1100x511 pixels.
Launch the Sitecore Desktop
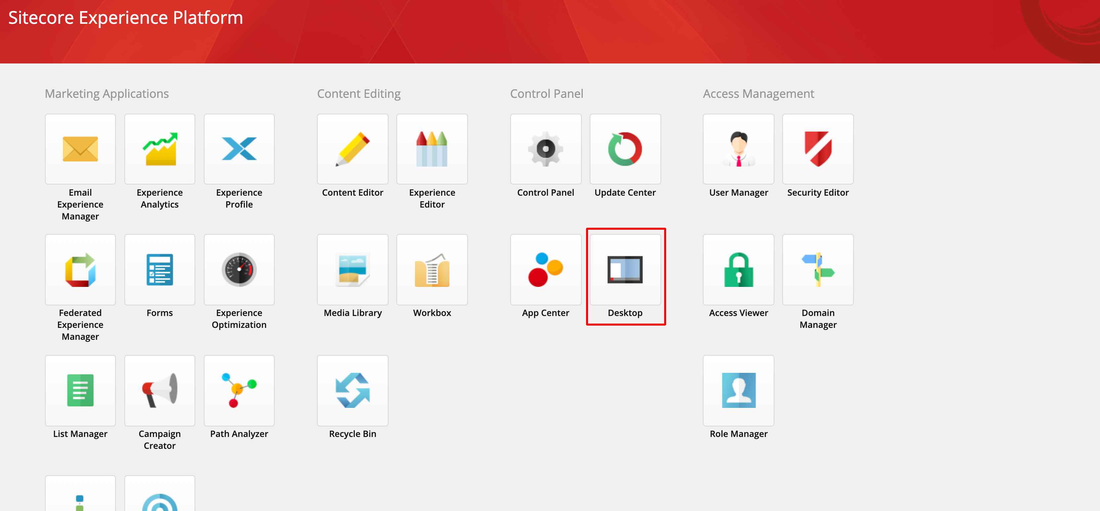coord(625,269)
